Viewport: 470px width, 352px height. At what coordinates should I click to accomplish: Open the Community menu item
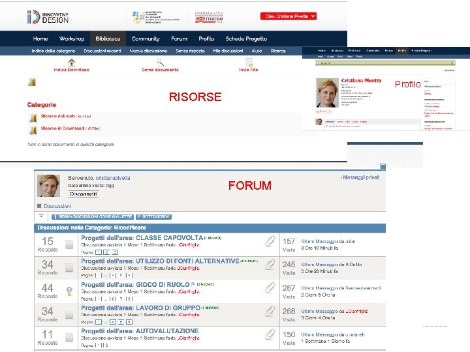point(146,38)
